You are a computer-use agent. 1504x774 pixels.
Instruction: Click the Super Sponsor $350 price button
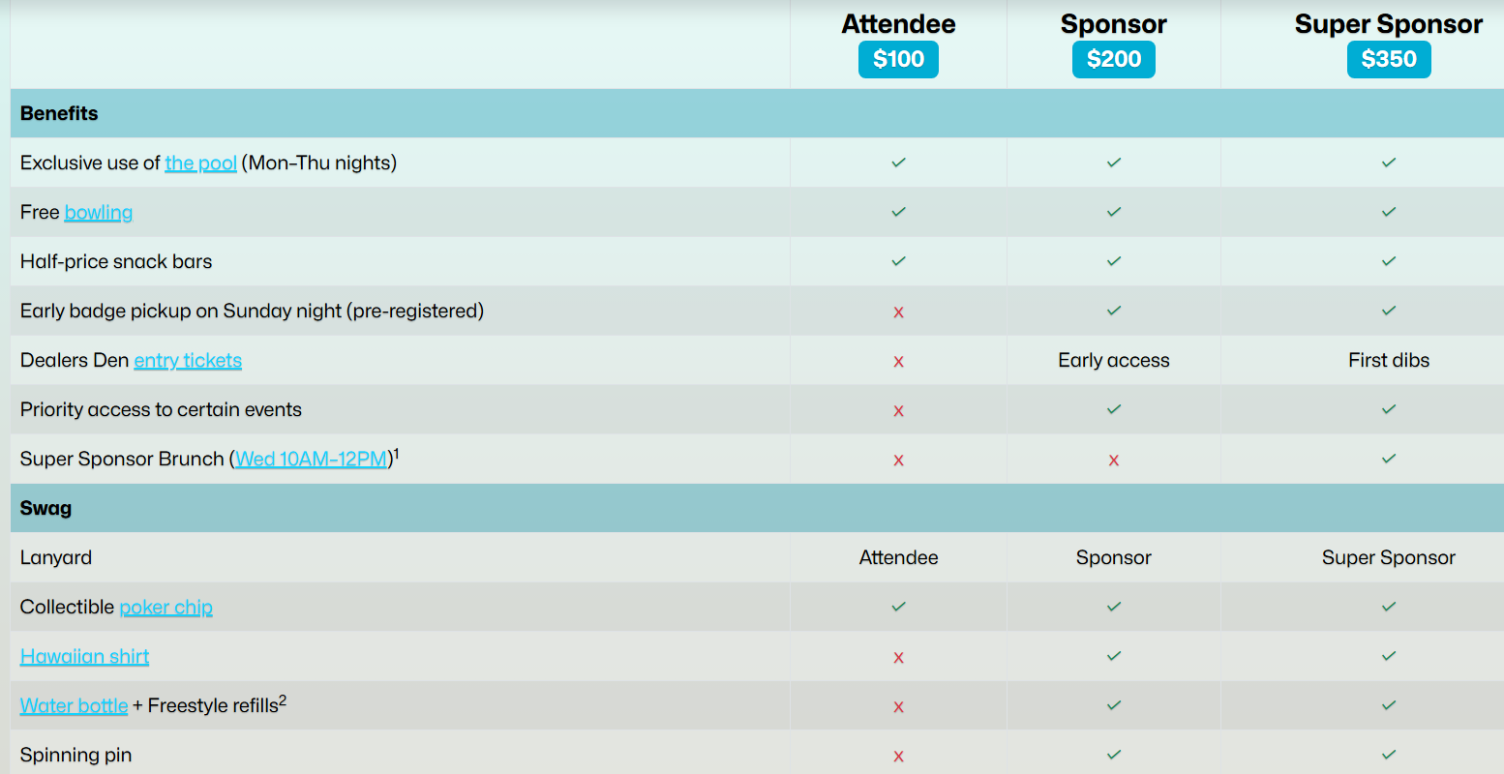1389,59
